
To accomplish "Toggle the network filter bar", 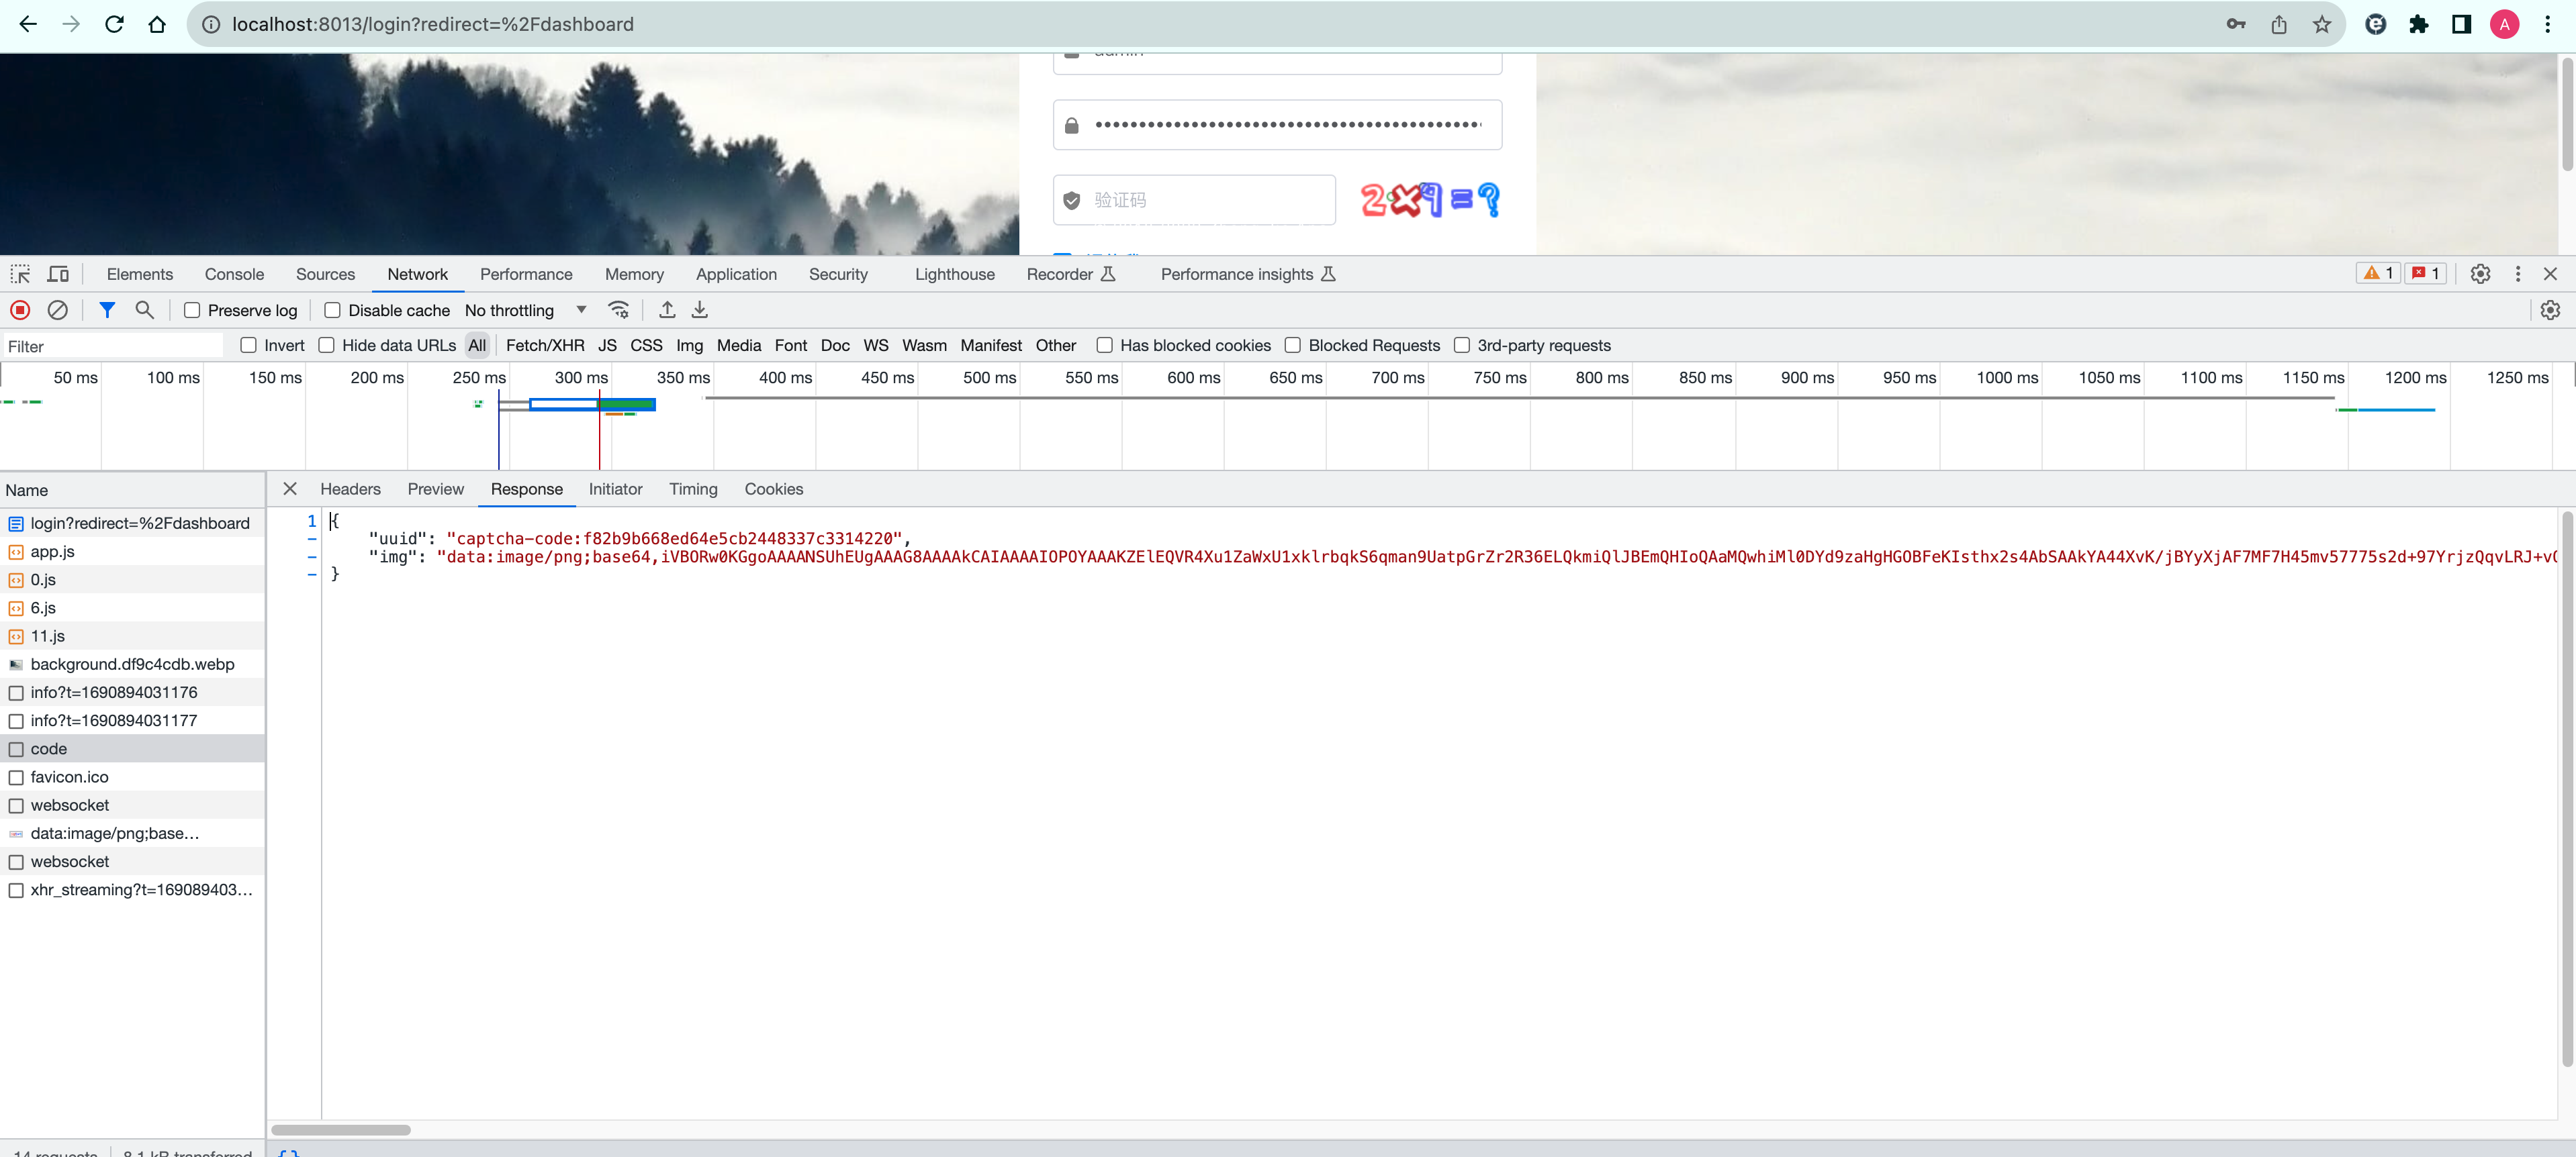I will (x=107, y=310).
